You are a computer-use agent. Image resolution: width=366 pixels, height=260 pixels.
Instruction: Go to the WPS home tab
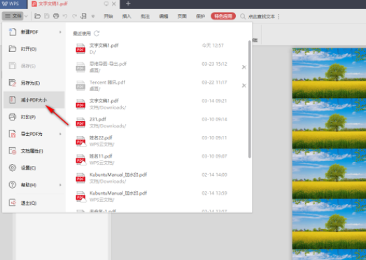point(13,4)
